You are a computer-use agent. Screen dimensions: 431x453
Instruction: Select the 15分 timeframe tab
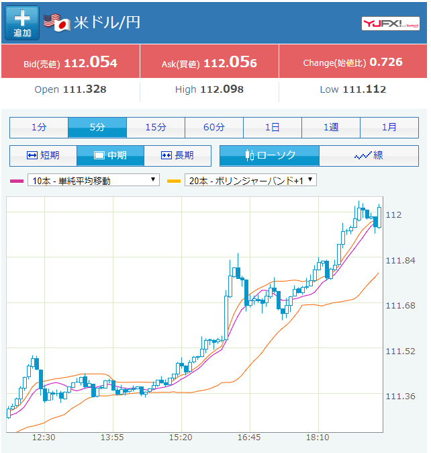(156, 127)
